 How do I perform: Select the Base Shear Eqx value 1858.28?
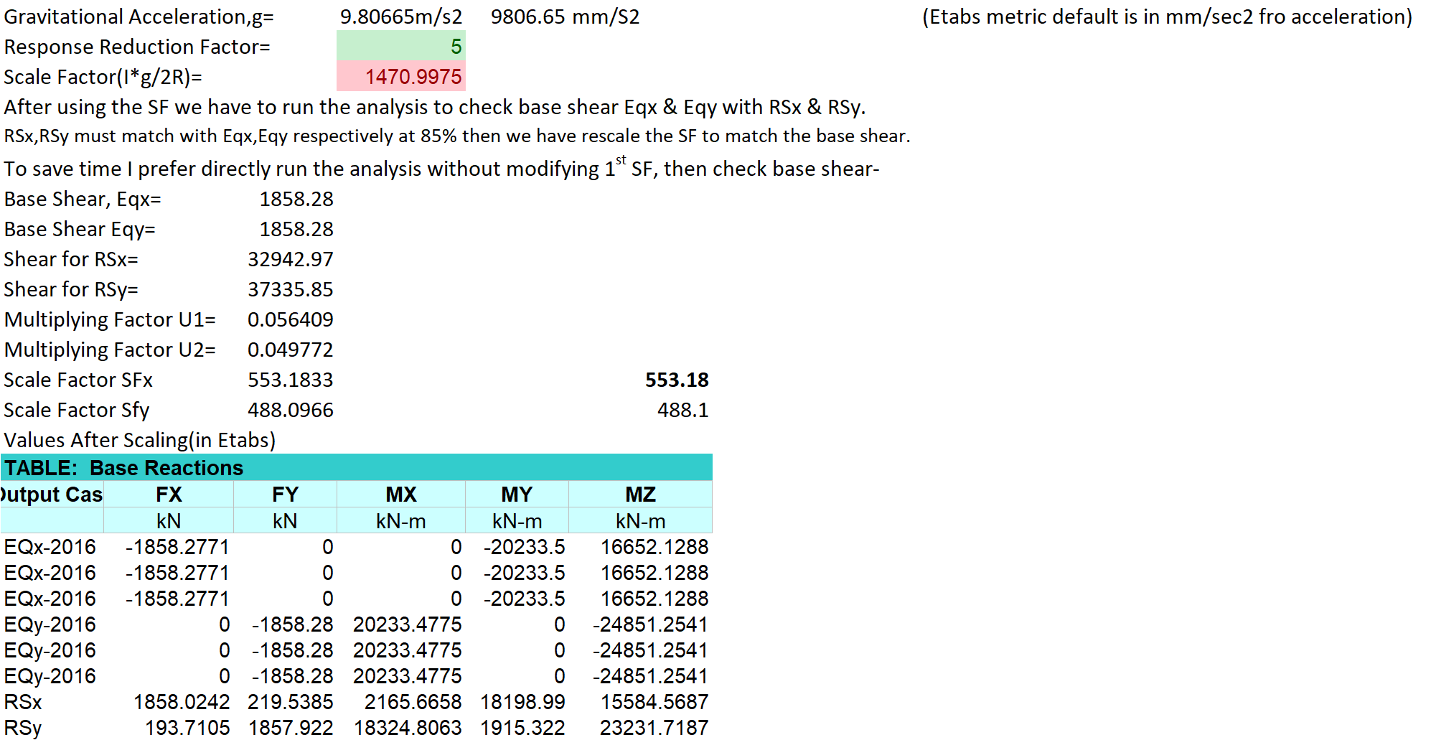[x=296, y=199]
